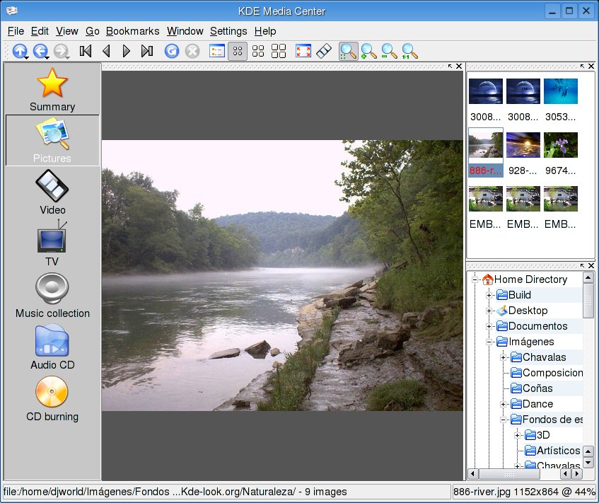Open the Help menu
Viewport: 599px width, 503px height.
click(x=265, y=31)
